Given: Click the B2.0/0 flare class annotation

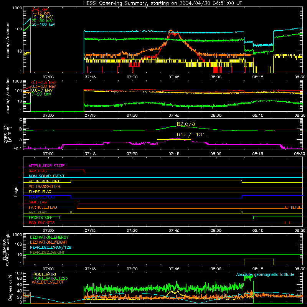Looking at the screenshot, I should 186,124.
